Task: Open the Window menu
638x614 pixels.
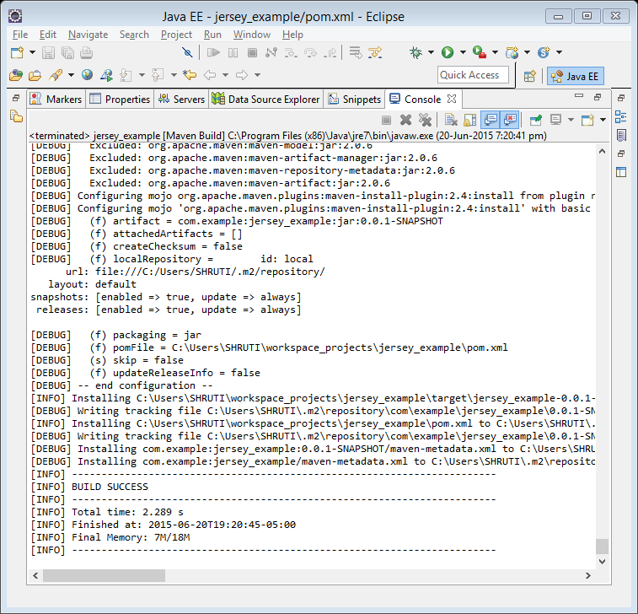Action: click(251, 35)
